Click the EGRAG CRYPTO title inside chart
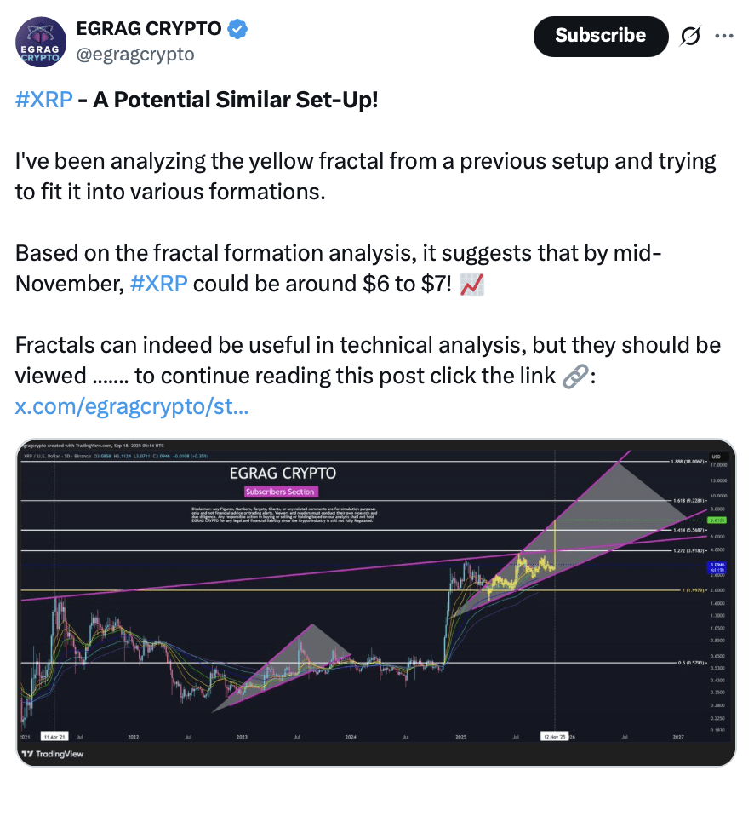 (x=283, y=473)
